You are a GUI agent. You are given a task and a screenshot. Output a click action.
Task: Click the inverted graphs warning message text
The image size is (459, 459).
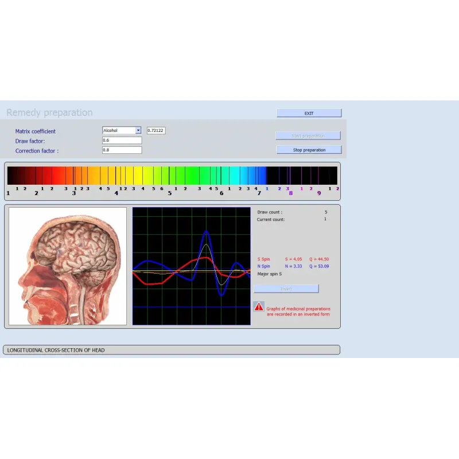click(298, 312)
